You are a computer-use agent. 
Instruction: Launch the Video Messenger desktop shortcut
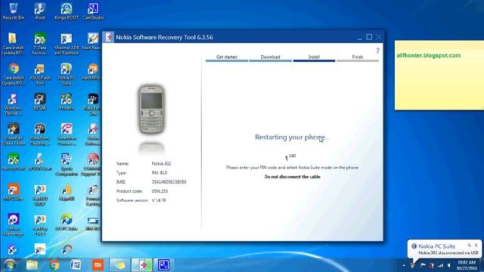coord(14,225)
